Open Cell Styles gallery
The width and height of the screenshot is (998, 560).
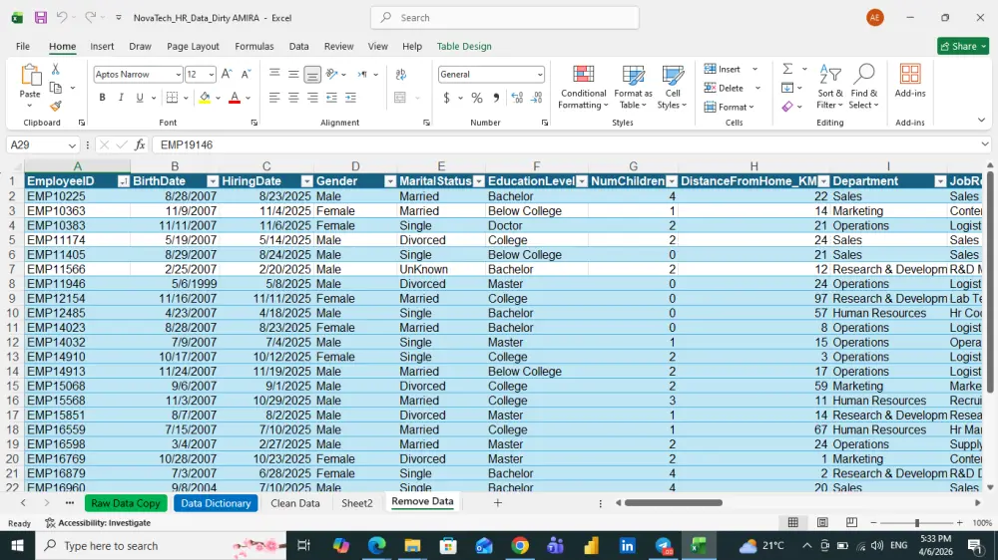coord(672,87)
